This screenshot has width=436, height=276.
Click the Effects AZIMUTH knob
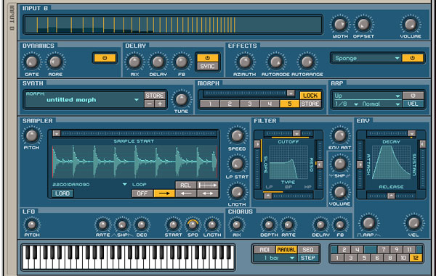[x=245, y=62]
